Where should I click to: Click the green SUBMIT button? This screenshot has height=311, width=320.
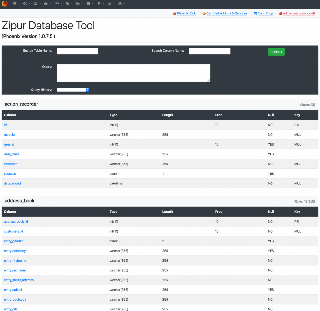[x=276, y=52]
